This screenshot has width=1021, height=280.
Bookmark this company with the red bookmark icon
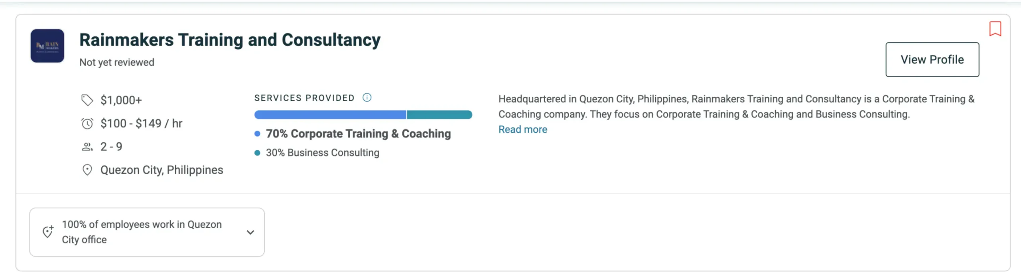(995, 29)
